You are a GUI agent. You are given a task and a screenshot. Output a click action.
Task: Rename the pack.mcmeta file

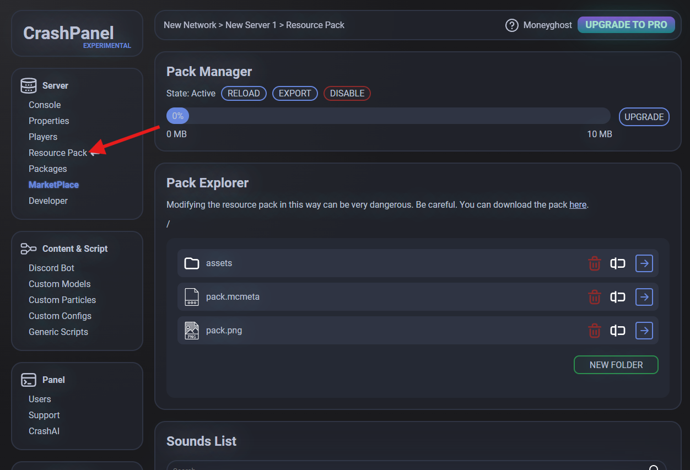click(618, 297)
